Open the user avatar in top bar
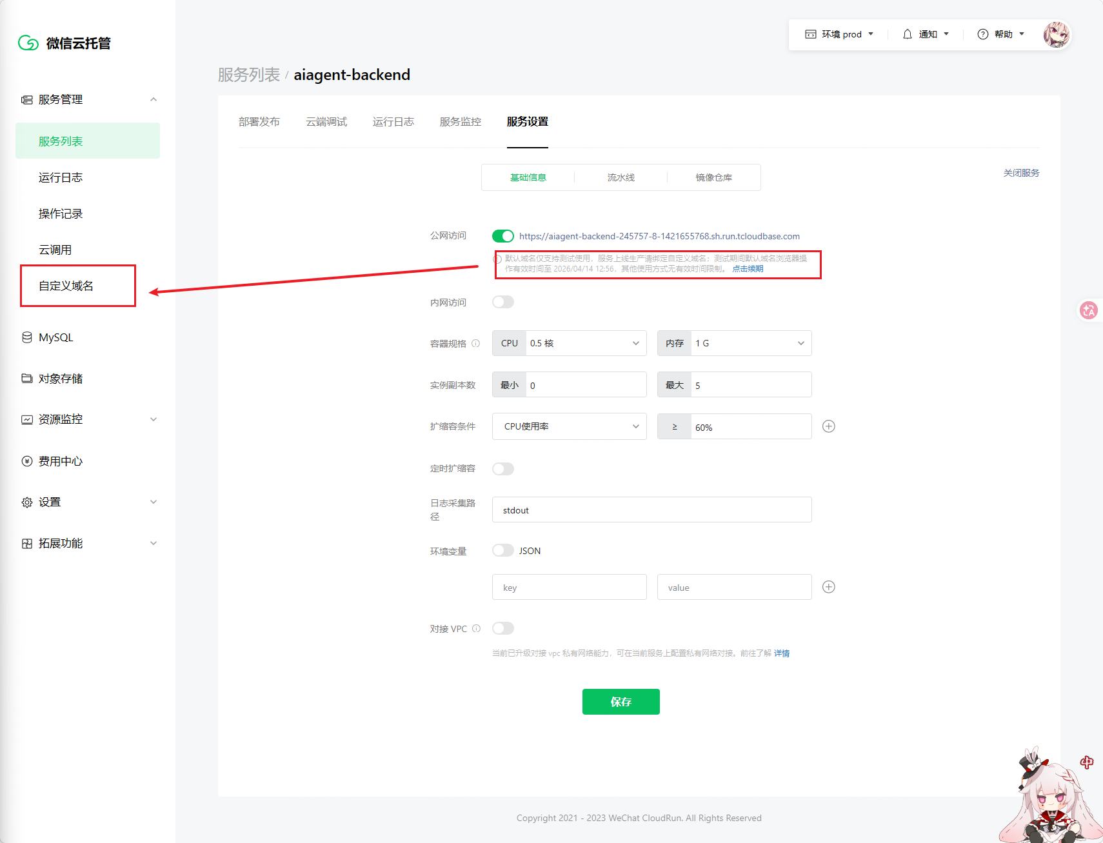Screen dimensions: 1103x843 pyautogui.click(x=1056, y=34)
